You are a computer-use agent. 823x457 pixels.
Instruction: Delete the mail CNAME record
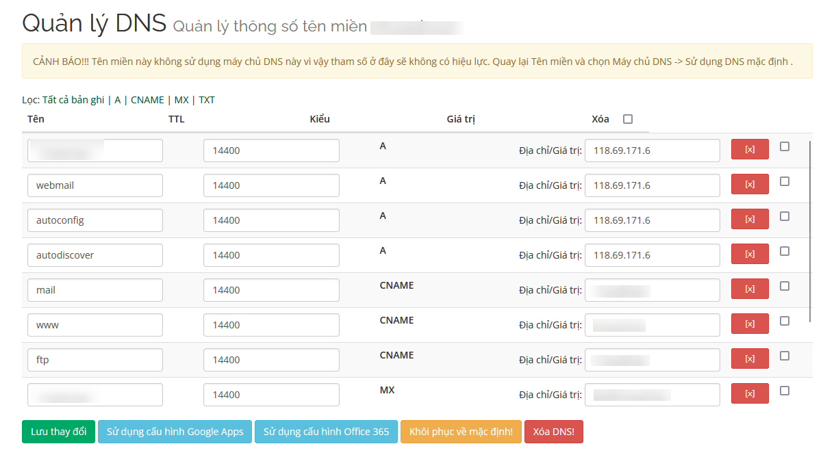coord(750,289)
